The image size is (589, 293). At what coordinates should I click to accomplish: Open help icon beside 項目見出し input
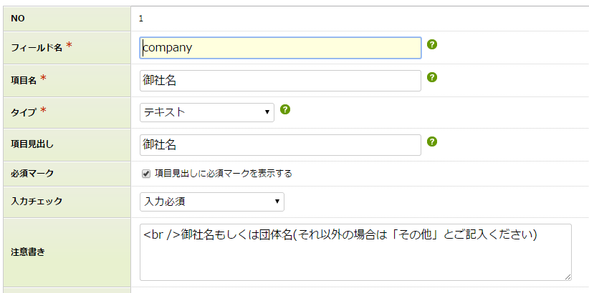click(432, 141)
